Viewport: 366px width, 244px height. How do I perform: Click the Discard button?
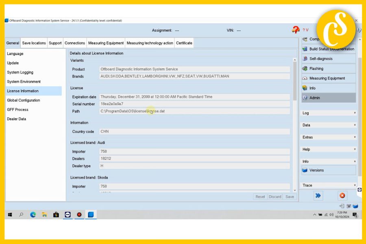(275, 196)
